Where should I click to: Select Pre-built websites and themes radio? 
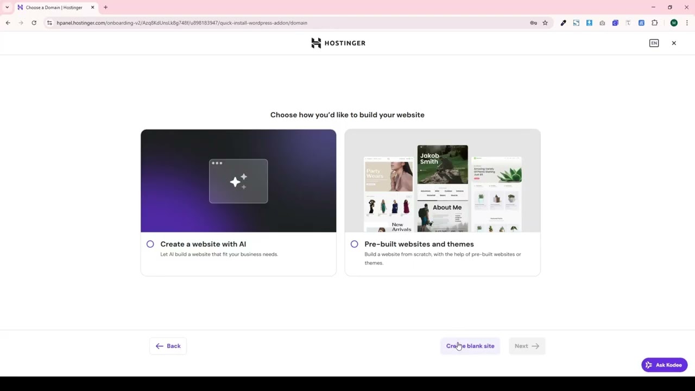[x=354, y=244]
